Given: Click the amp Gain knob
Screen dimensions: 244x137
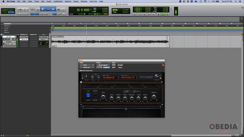Looking at the screenshot, I should pos(103,97).
